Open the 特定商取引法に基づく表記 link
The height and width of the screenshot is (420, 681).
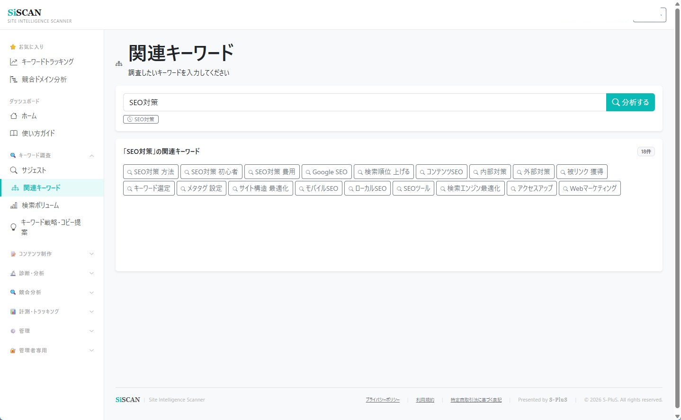click(476, 400)
